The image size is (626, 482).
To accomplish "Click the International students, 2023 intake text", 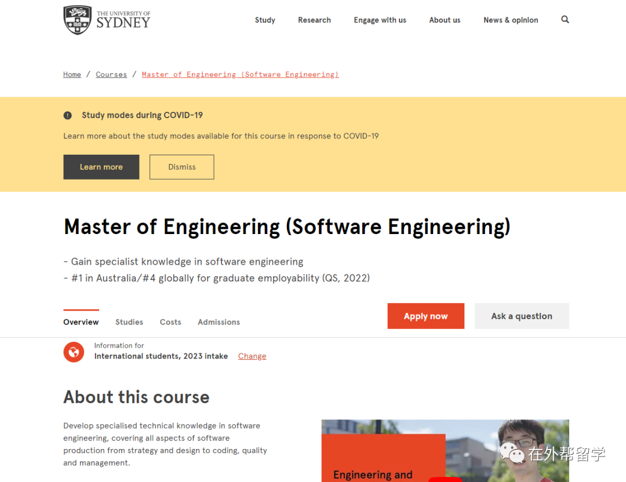I will pyautogui.click(x=161, y=356).
